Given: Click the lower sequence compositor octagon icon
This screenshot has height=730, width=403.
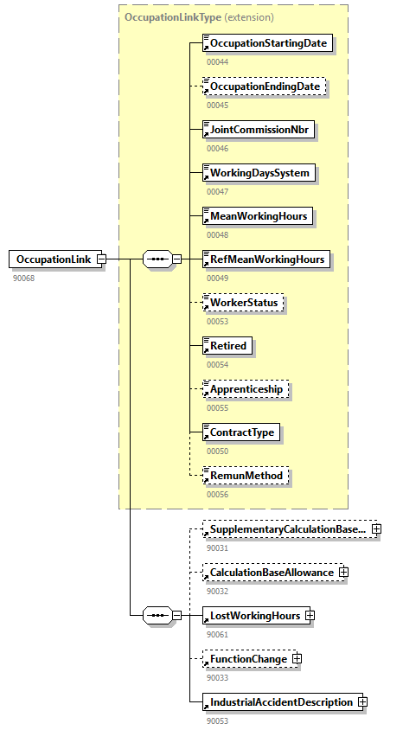Looking at the screenshot, I should [157, 616].
